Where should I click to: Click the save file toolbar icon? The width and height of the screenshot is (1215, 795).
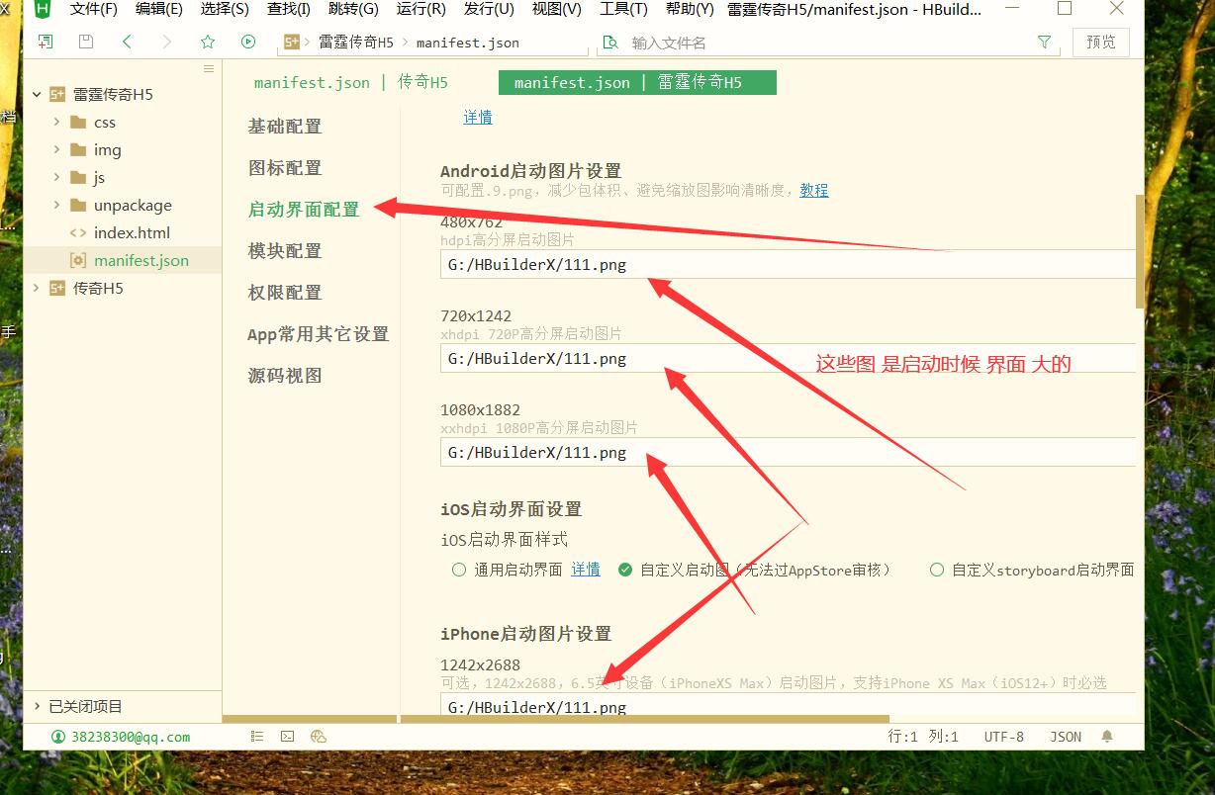point(86,42)
